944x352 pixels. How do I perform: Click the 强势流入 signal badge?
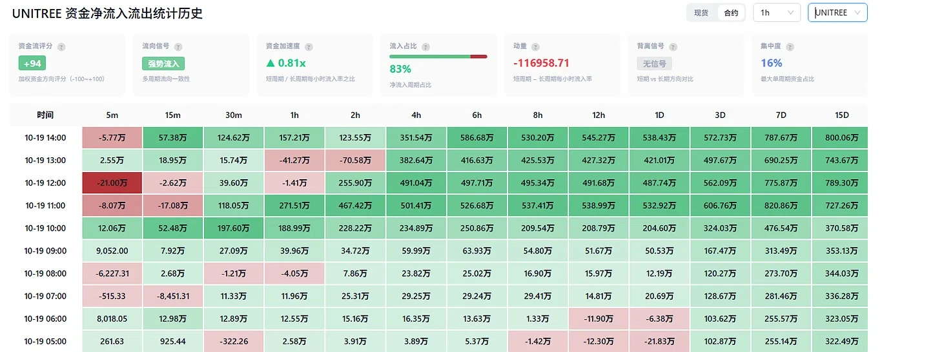point(164,64)
